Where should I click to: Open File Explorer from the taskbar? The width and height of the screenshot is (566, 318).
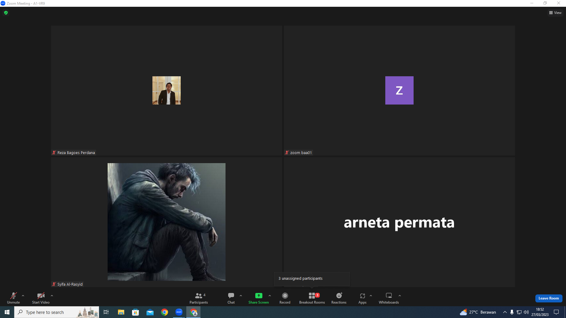121,312
